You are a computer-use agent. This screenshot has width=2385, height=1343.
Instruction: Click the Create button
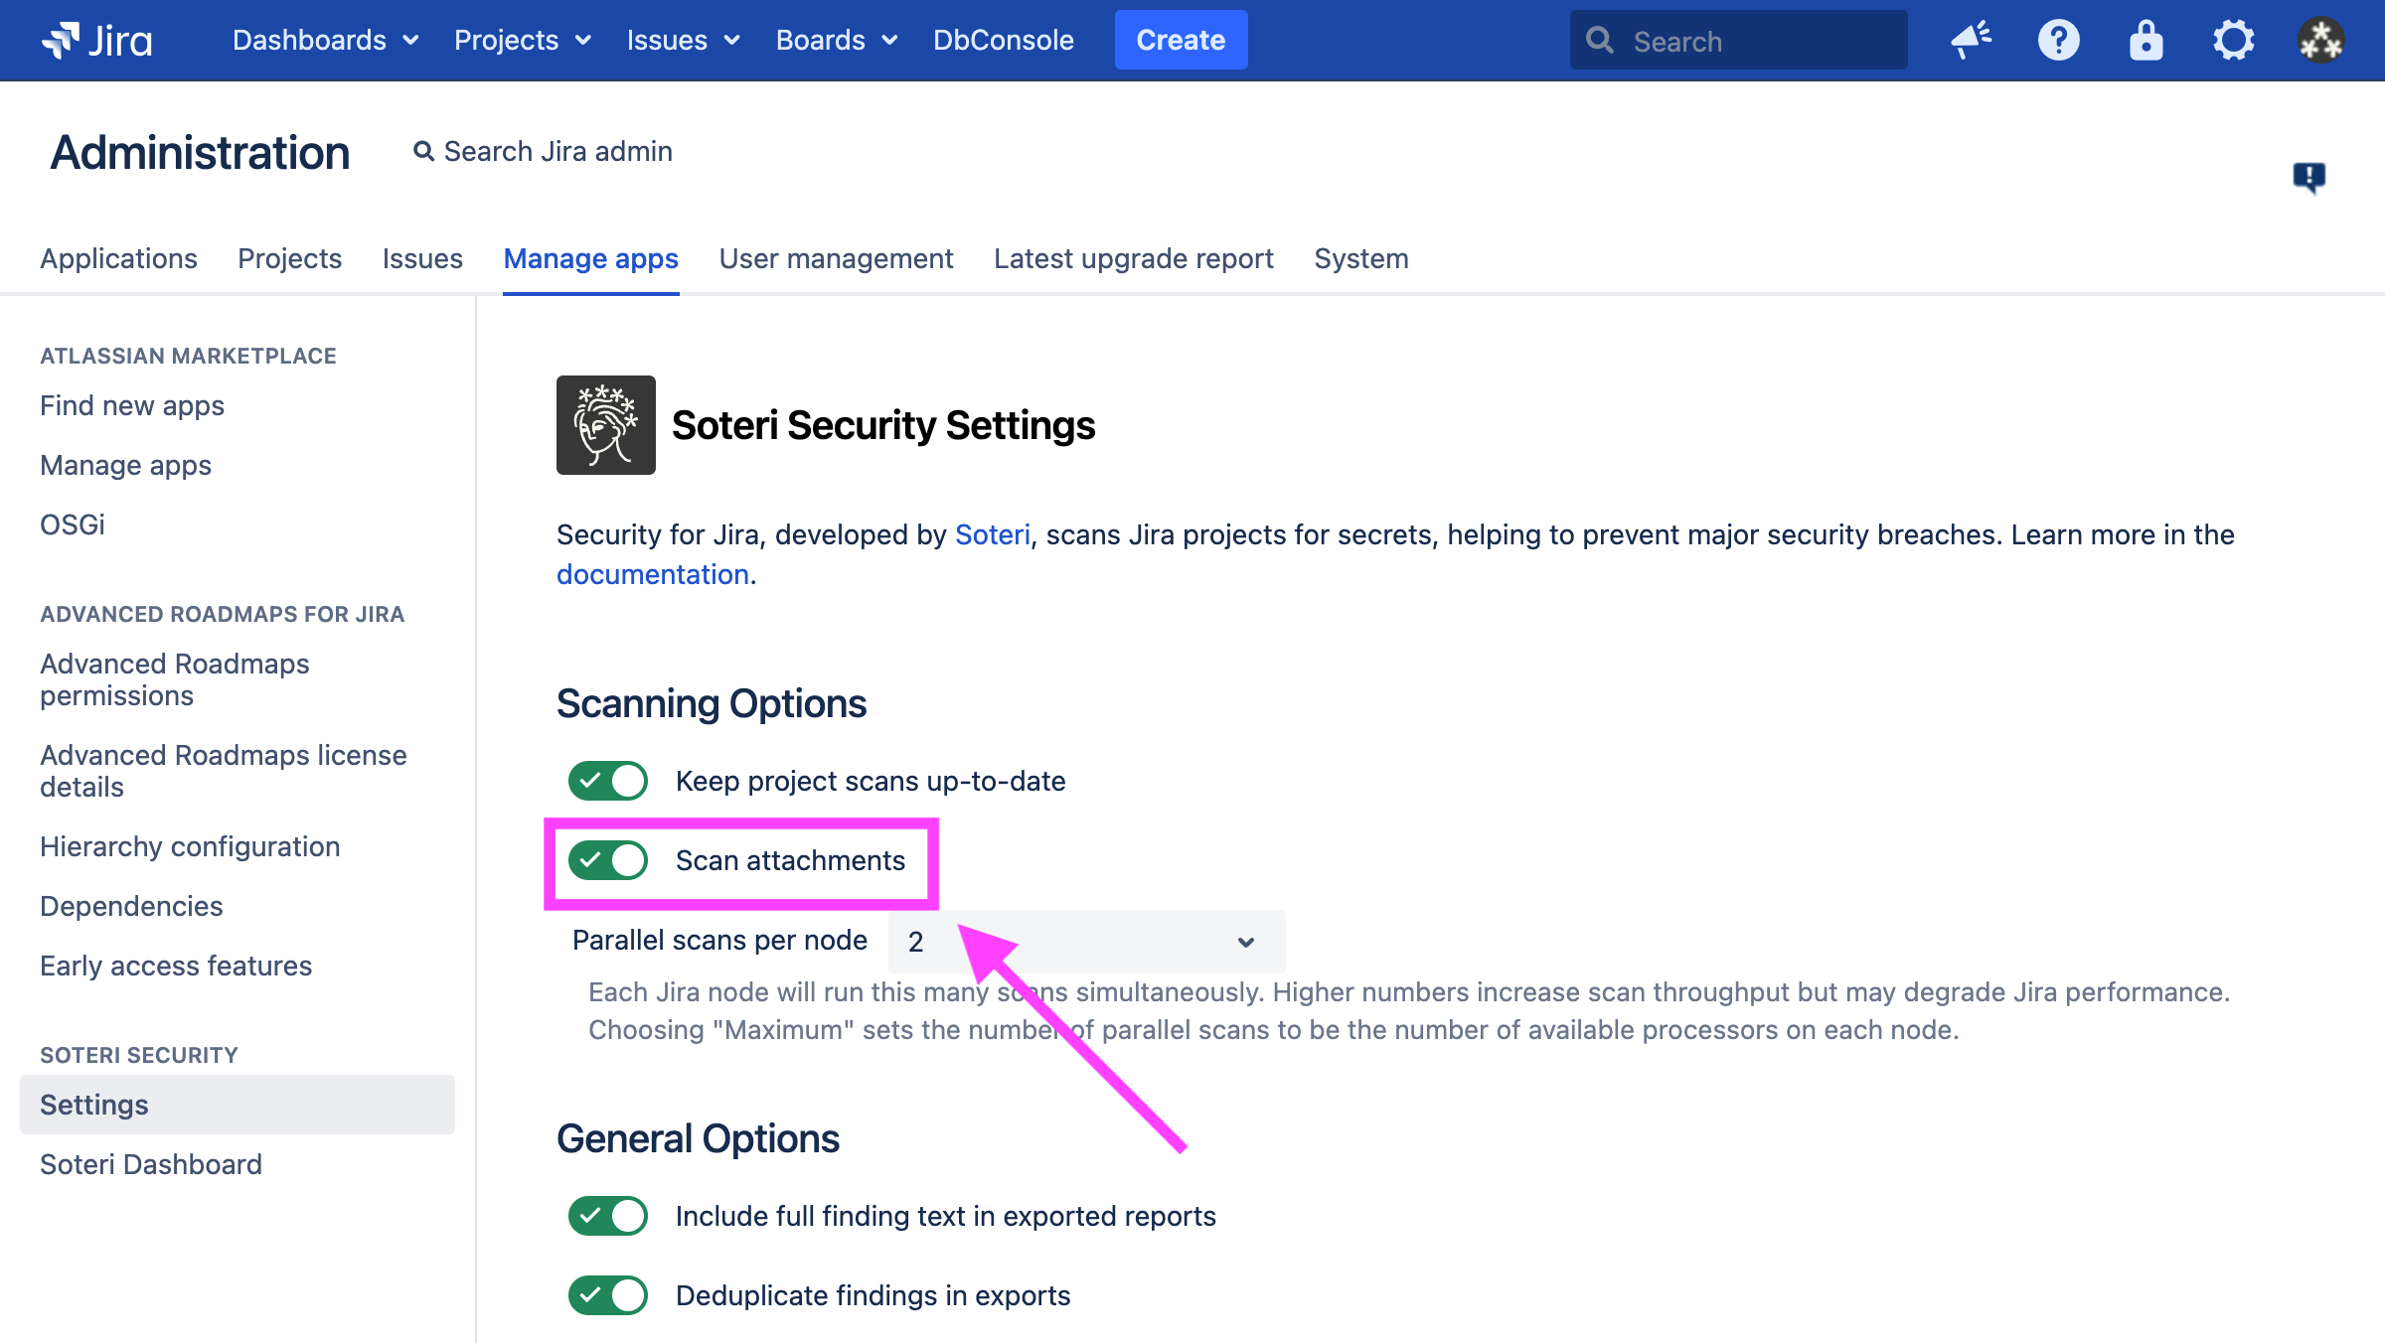1181,40
